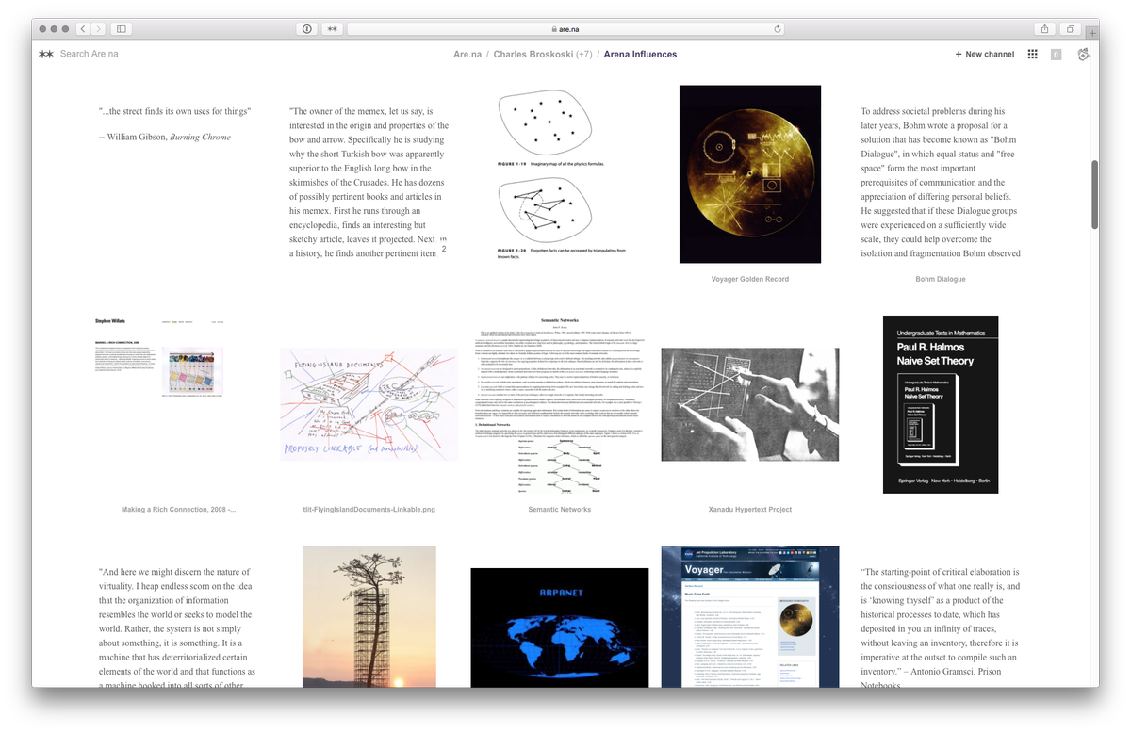
Task: Open the Bohm Dialogue text block
Action: pyautogui.click(x=941, y=182)
